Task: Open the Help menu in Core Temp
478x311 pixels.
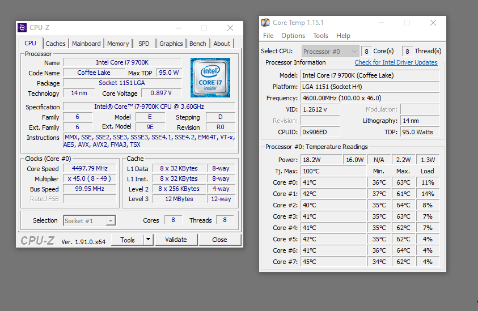Action: pos(343,36)
